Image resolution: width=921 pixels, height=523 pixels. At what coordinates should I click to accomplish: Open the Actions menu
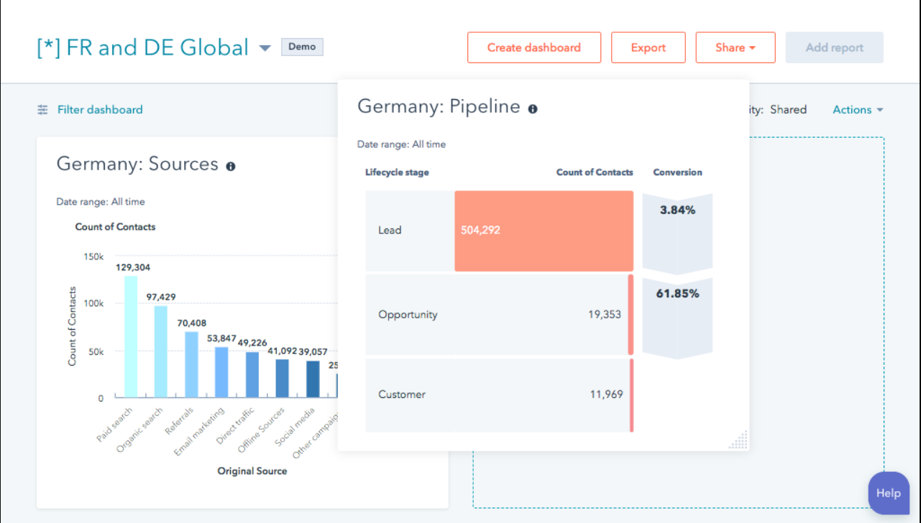[857, 109]
